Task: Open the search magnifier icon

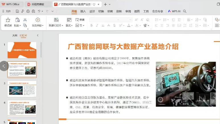Action: pyautogui.click(x=185, y=11)
